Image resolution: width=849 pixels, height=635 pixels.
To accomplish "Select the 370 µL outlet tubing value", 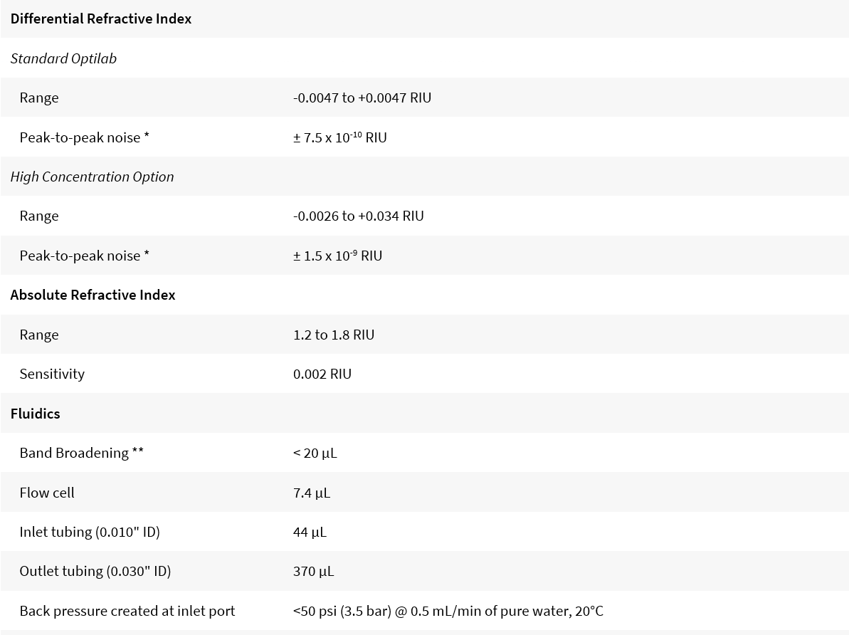I will point(313,571).
